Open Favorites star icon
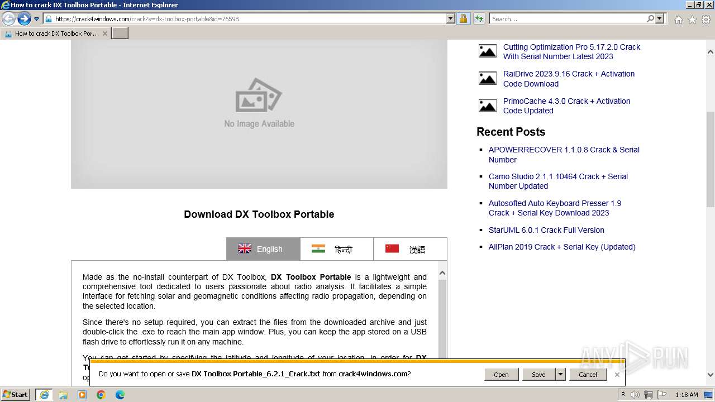The image size is (715, 402). pos(692,20)
